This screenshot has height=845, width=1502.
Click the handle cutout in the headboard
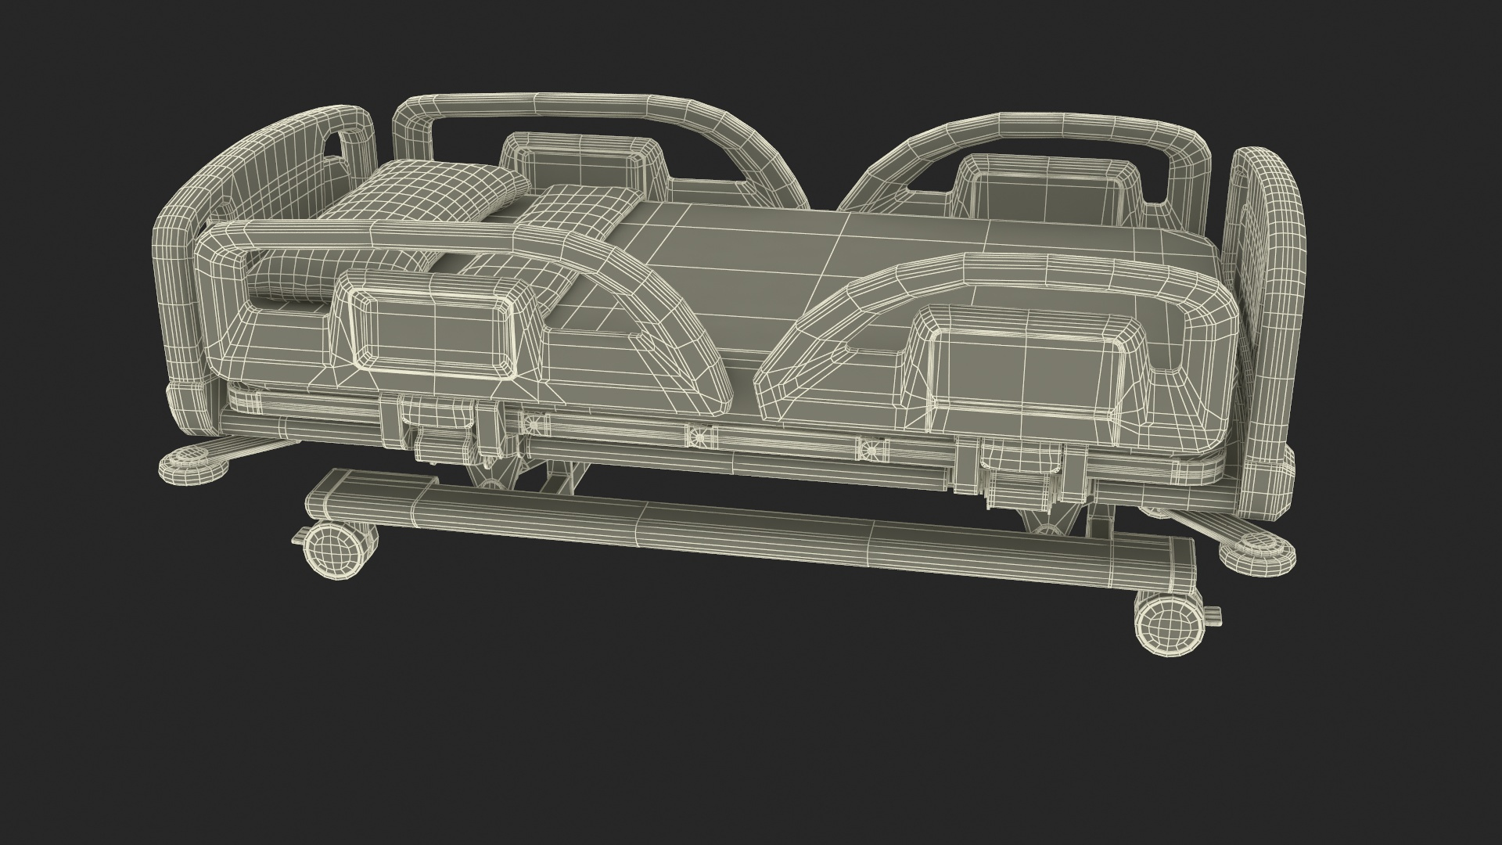(333, 146)
